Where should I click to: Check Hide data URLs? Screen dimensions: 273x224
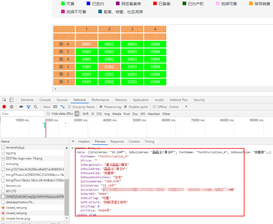(x=48, y=113)
